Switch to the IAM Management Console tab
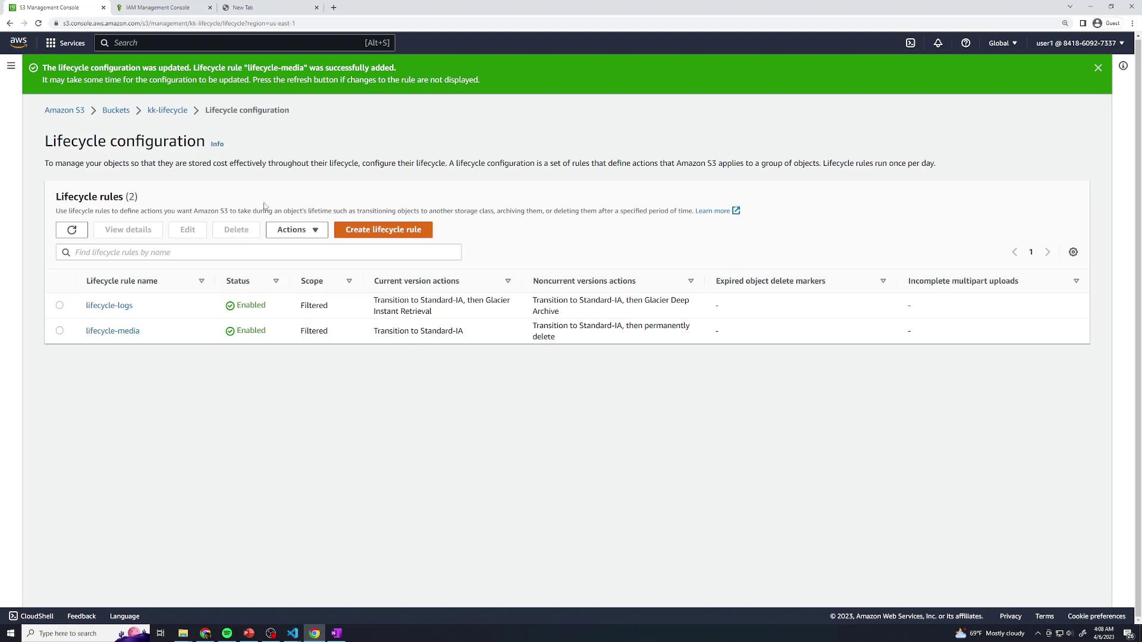The height and width of the screenshot is (642, 1142). coord(158,8)
